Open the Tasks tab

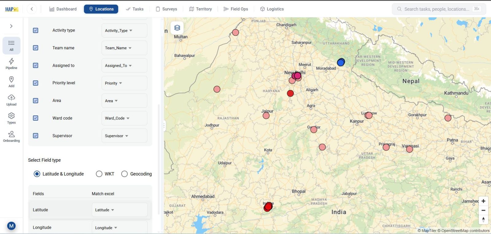point(135,9)
